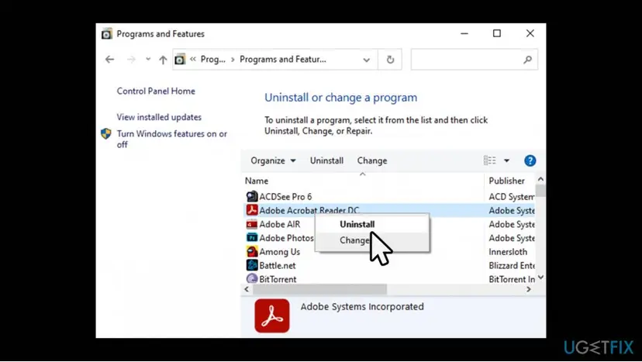Viewport: 642px width, 362px height.
Task: Expand the more view options arrow
Action: pos(506,160)
